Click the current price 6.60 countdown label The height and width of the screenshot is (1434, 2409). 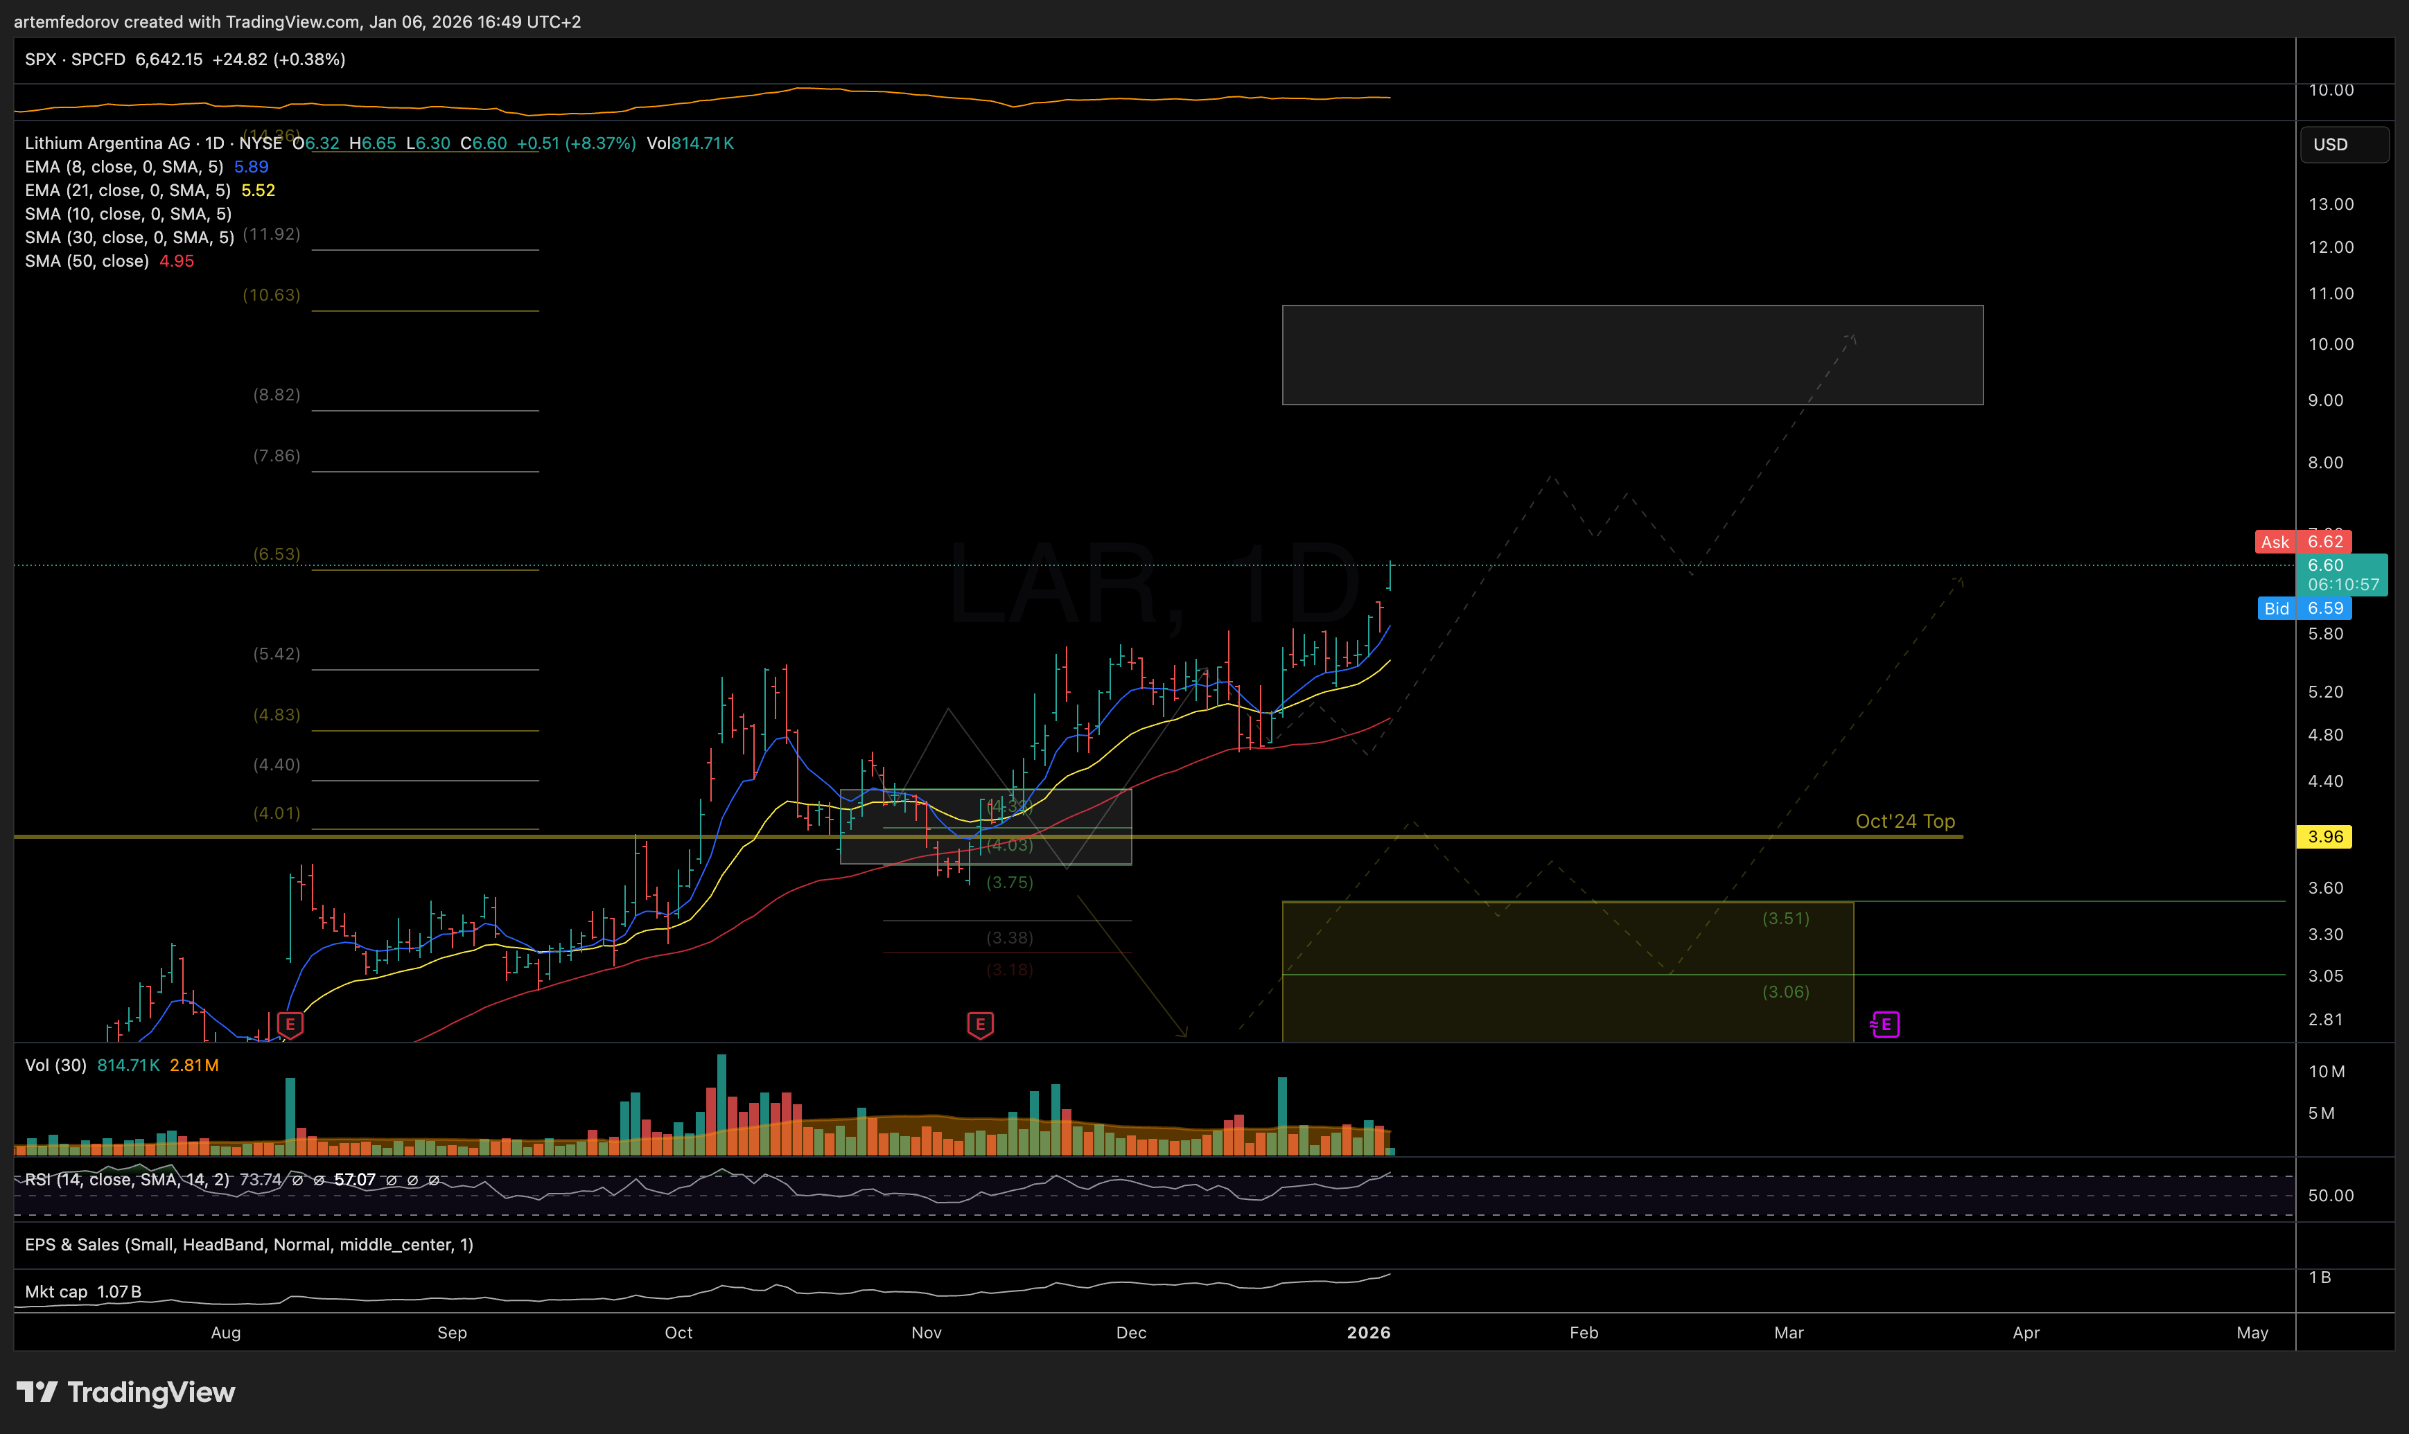pyautogui.click(x=2341, y=575)
